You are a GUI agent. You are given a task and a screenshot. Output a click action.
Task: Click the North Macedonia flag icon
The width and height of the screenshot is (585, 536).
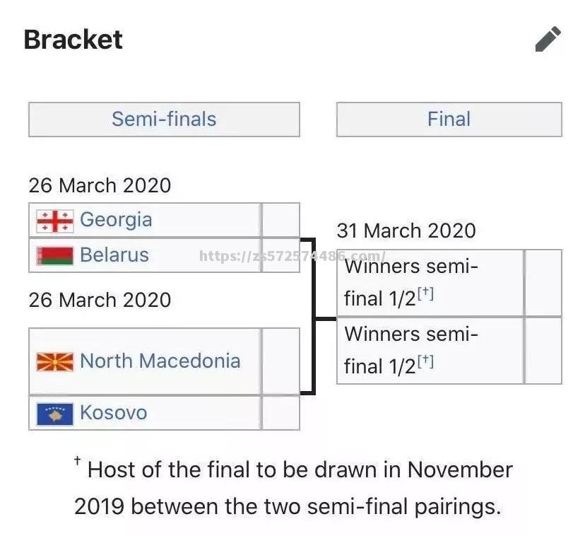55,361
